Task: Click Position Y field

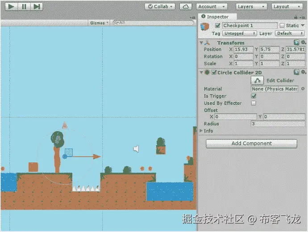Action: [270, 50]
